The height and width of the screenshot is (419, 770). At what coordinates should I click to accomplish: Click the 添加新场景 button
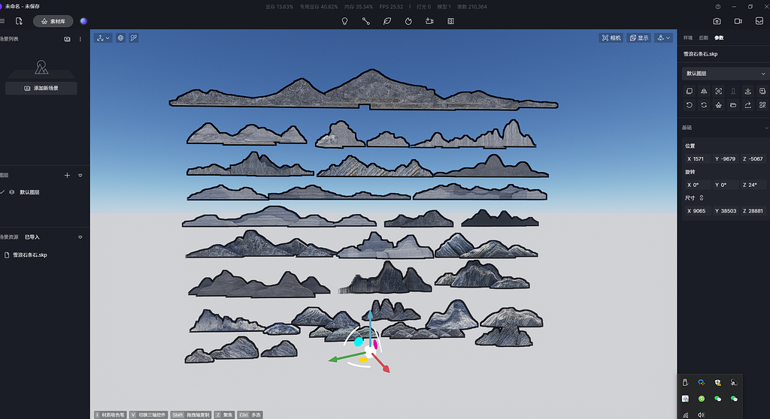42,88
